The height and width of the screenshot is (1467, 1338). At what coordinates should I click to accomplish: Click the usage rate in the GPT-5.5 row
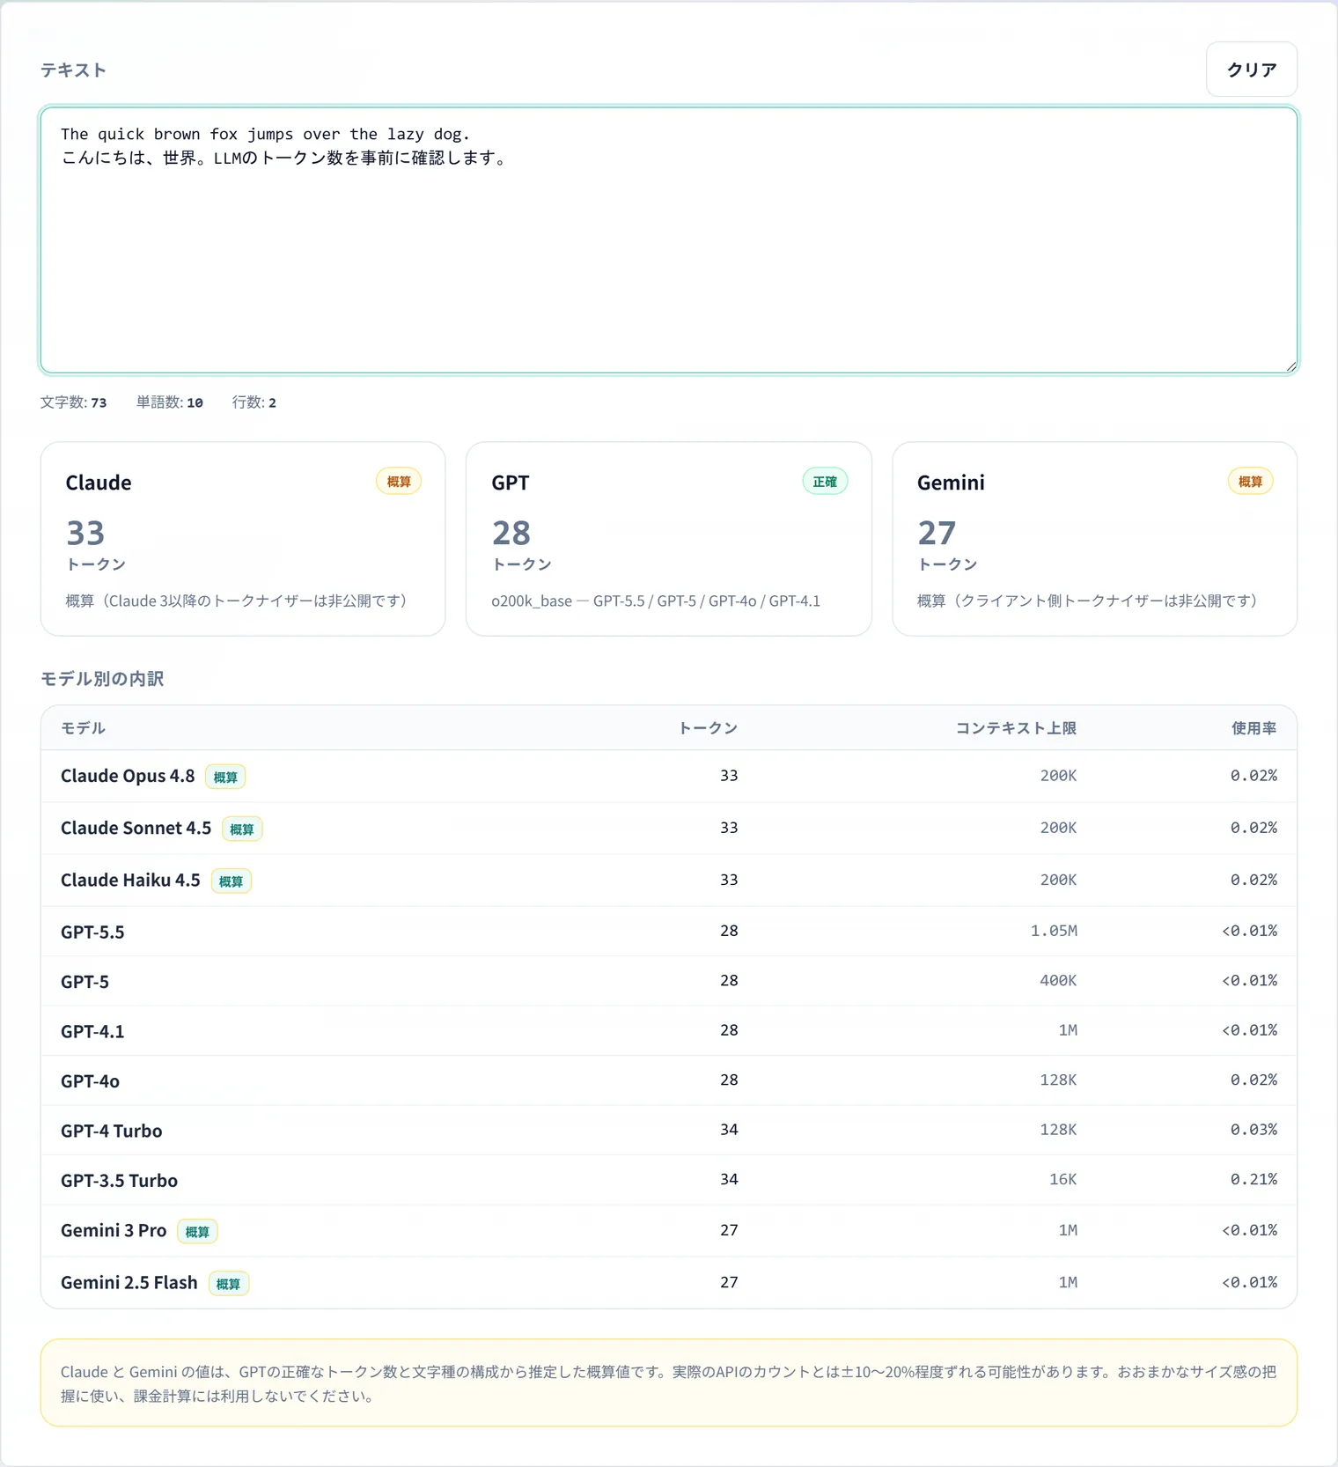pyautogui.click(x=1249, y=931)
